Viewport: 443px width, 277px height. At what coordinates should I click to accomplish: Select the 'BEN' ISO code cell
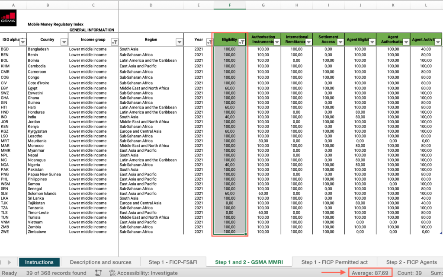(x=13, y=55)
